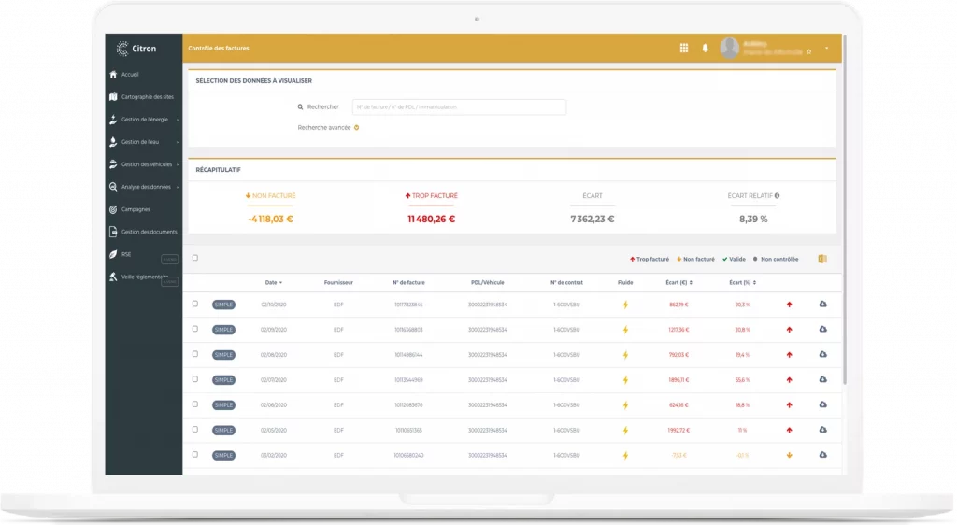Click the SIMPLE badge on first row
The width and height of the screenshot is (957, 525).
[223, 305]
